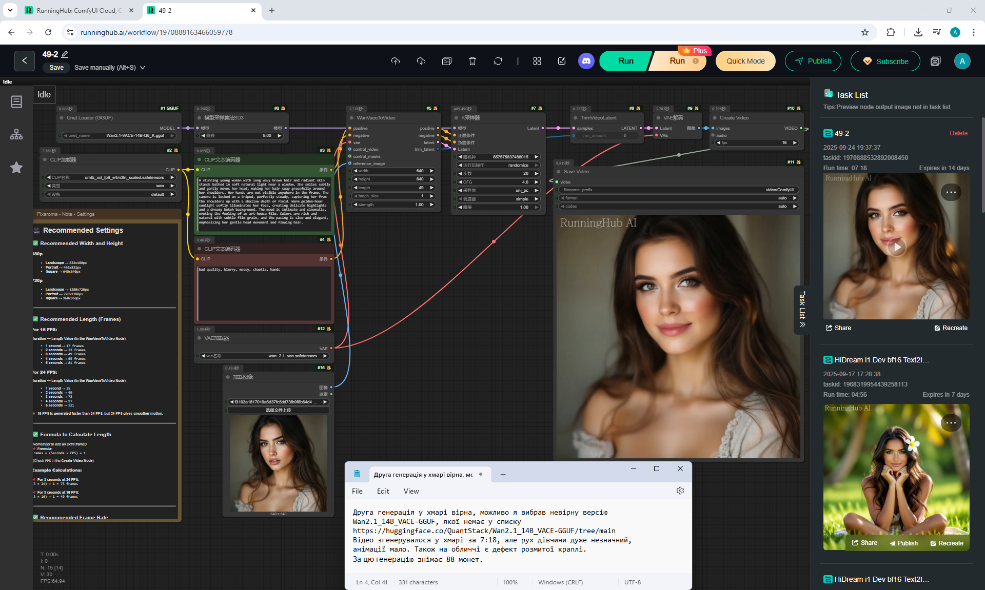Toggle the Formula to Calculate Length checkbox
The height and width of the screenshot is (590, 985).
click(36, 434)
